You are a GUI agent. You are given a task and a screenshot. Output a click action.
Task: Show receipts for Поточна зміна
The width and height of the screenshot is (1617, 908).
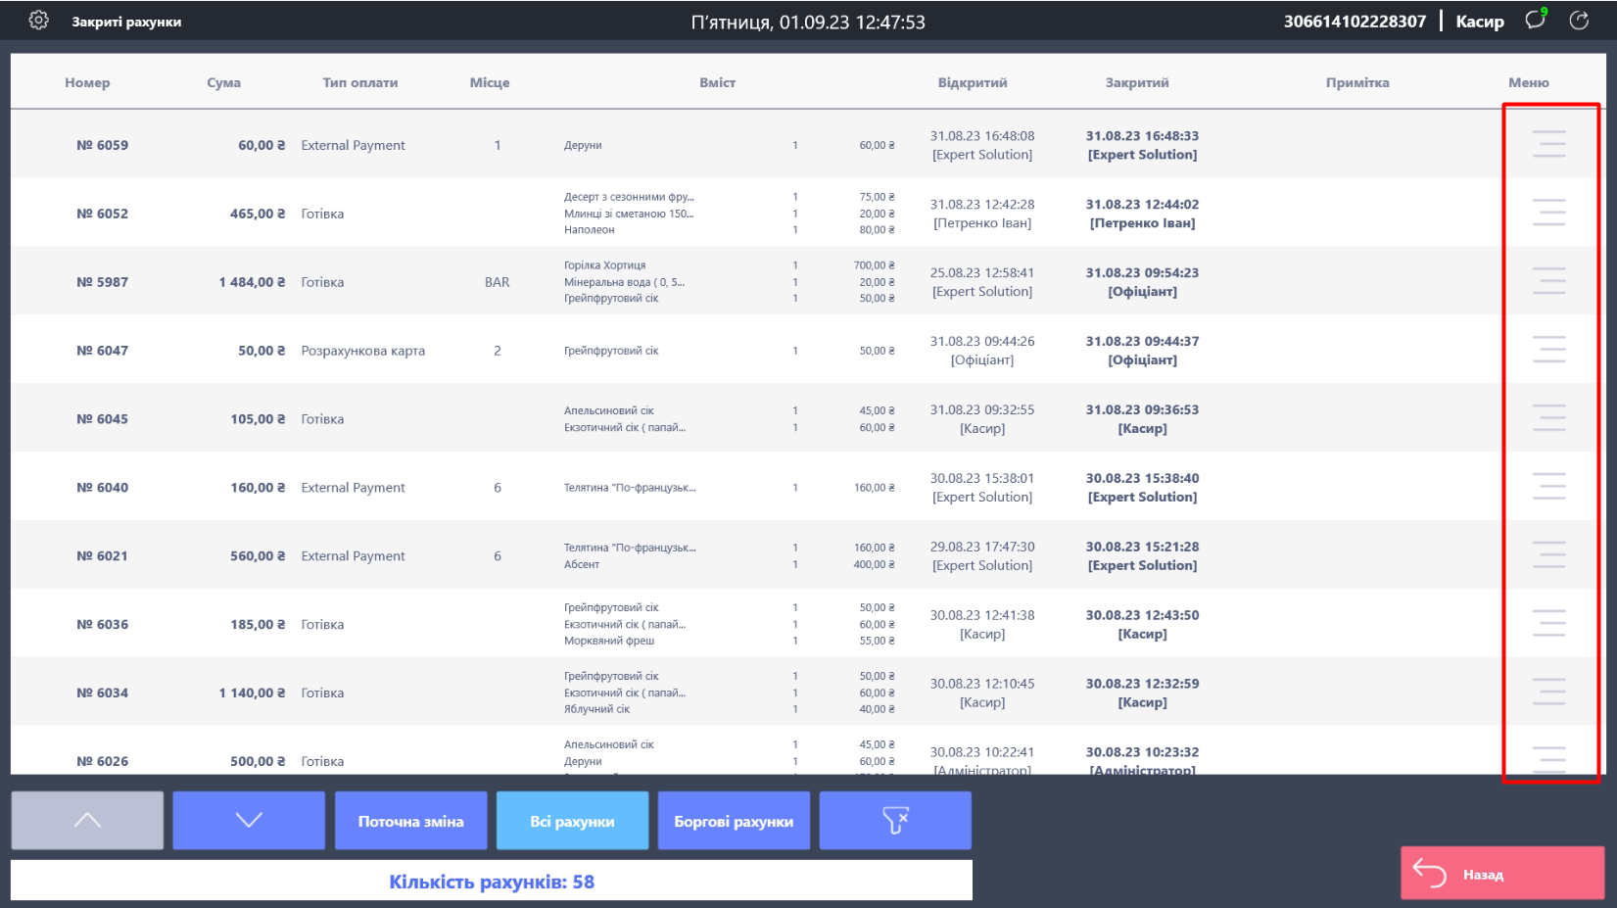click(410, 821)
